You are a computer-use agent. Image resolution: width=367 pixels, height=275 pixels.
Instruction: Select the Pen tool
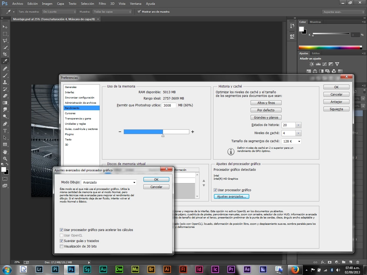coord(5,124)
